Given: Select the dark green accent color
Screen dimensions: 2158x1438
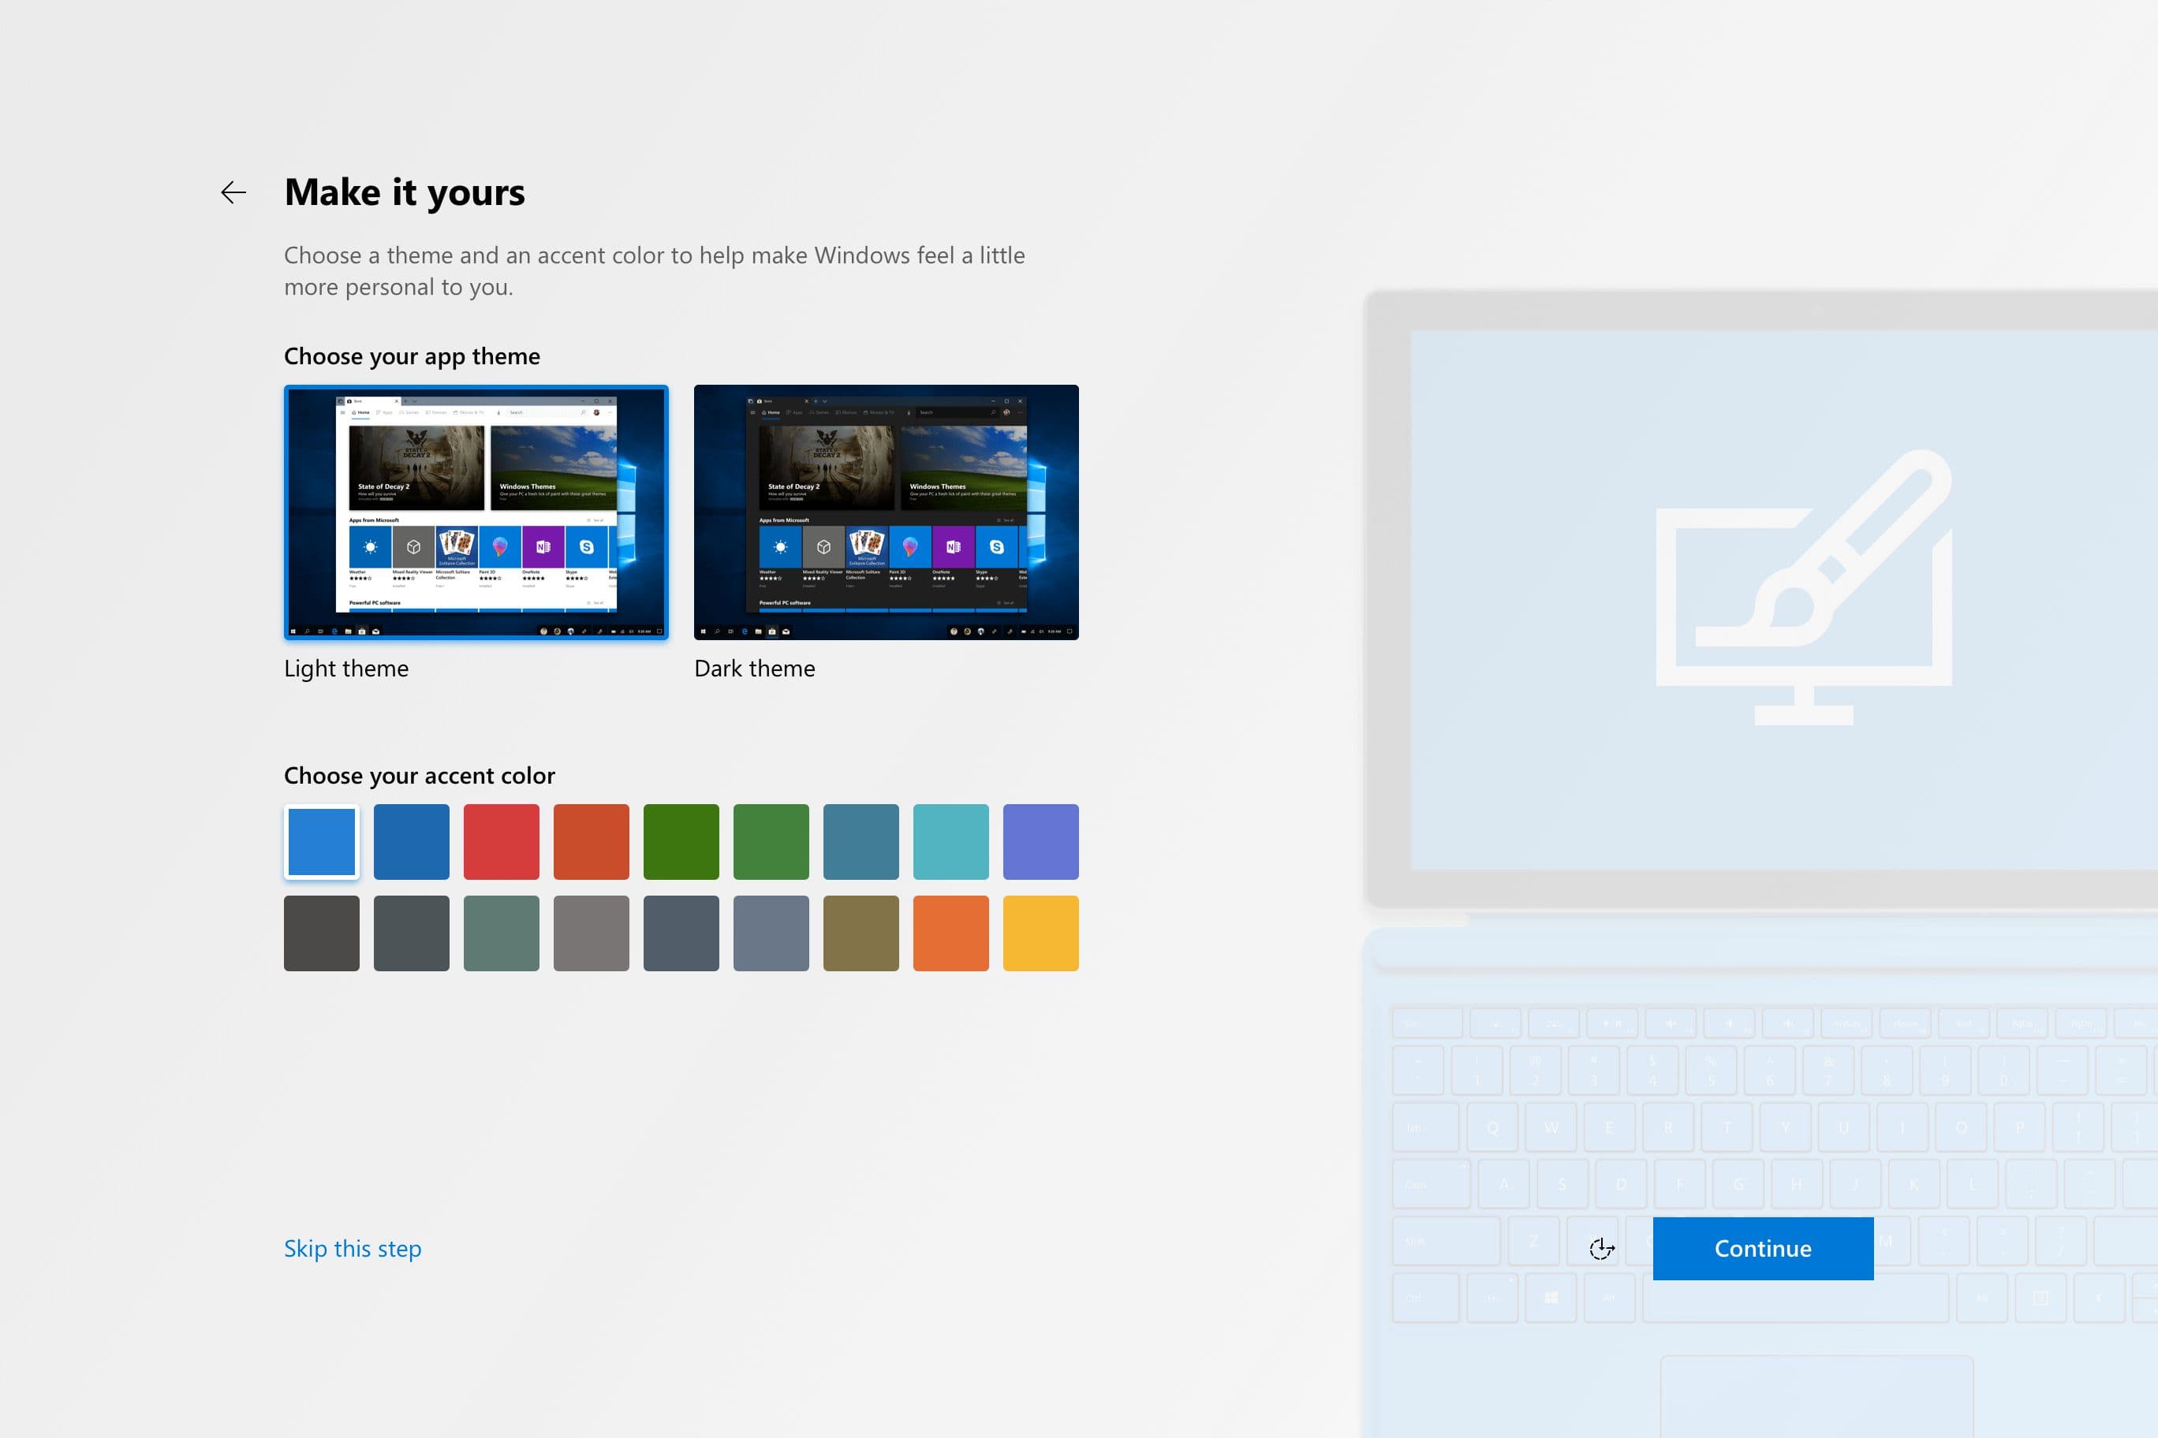Looking at the screenshot, I should pos(681,842).
